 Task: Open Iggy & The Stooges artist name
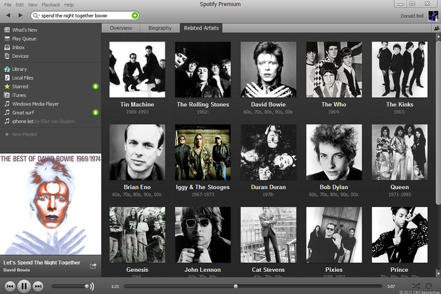[x=203, y=187]
